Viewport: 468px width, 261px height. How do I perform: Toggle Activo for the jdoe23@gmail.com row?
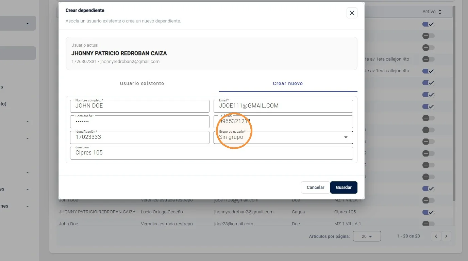[429, 224]
